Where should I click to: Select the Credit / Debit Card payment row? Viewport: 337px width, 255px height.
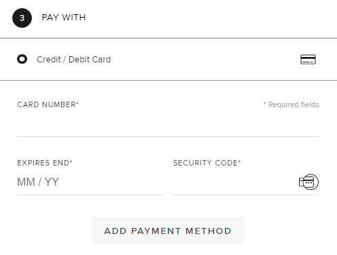coord(168,60)
